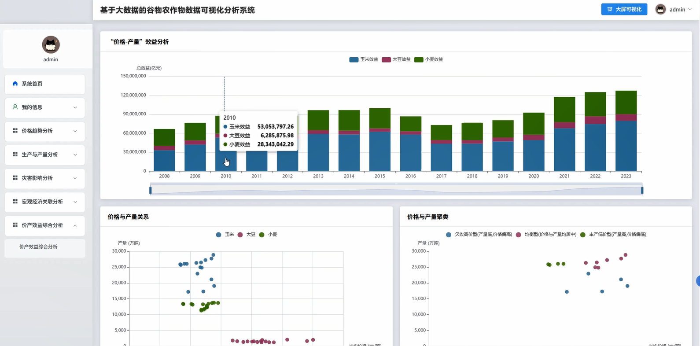Image resolution: width=700 pixels, height=346 pixels.
Task: Click the grid icon beside 宏观经济关联分析
Action: coord(15,202)
